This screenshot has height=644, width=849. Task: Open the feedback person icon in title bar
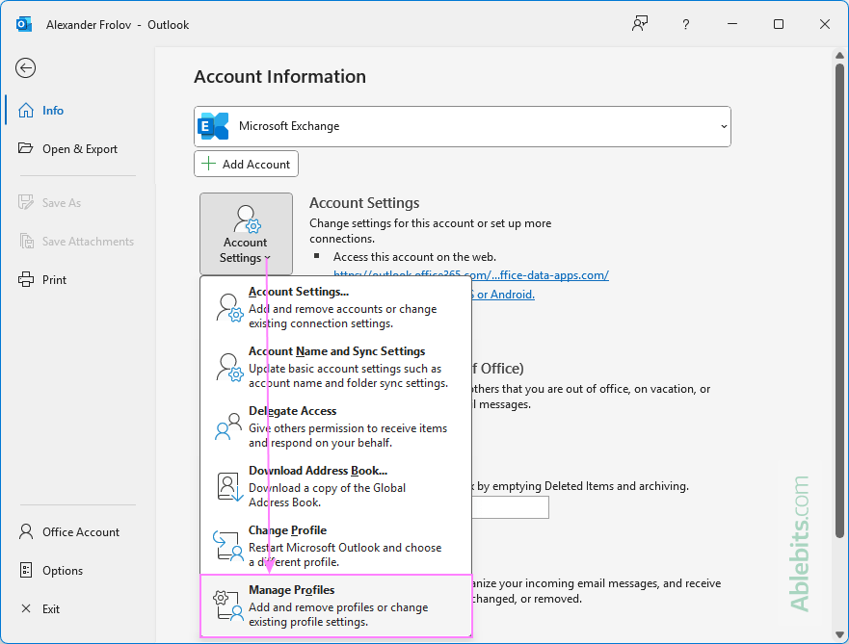click(640, 24)
